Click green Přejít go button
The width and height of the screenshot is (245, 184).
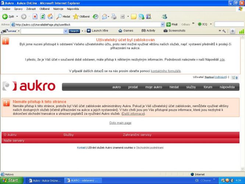point(172,24)
